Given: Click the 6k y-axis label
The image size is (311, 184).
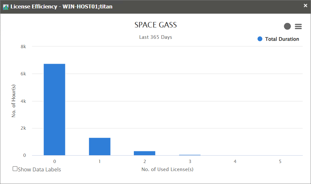Looking at the screenshot, I should pyautogui.click(x=23, y=74).
